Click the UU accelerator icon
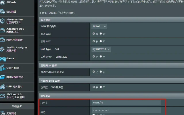184x115 pixels. click(x=2, y=40)
